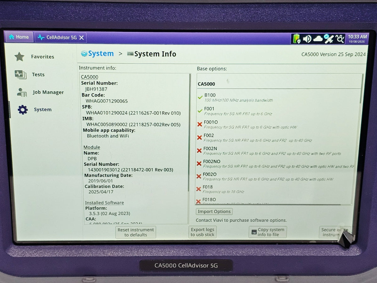377x283 pixels.
Task: Select the F001 option label
Action: click(x=209, y=108)
